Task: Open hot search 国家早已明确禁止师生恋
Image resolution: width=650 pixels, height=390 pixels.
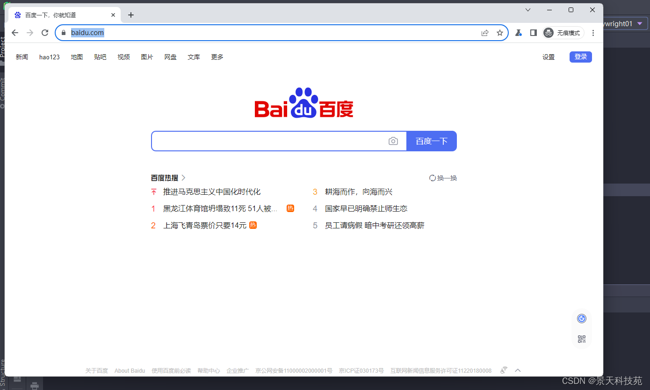Action: pyautogui.click(x=366, y=209)
